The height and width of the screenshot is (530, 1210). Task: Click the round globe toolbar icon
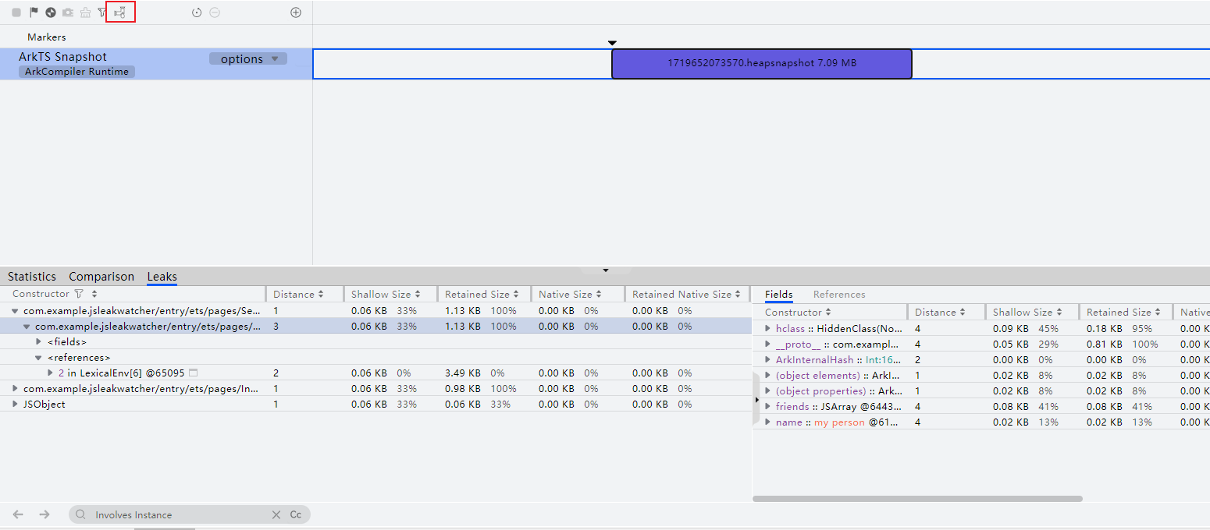click(x=51, y=12)
